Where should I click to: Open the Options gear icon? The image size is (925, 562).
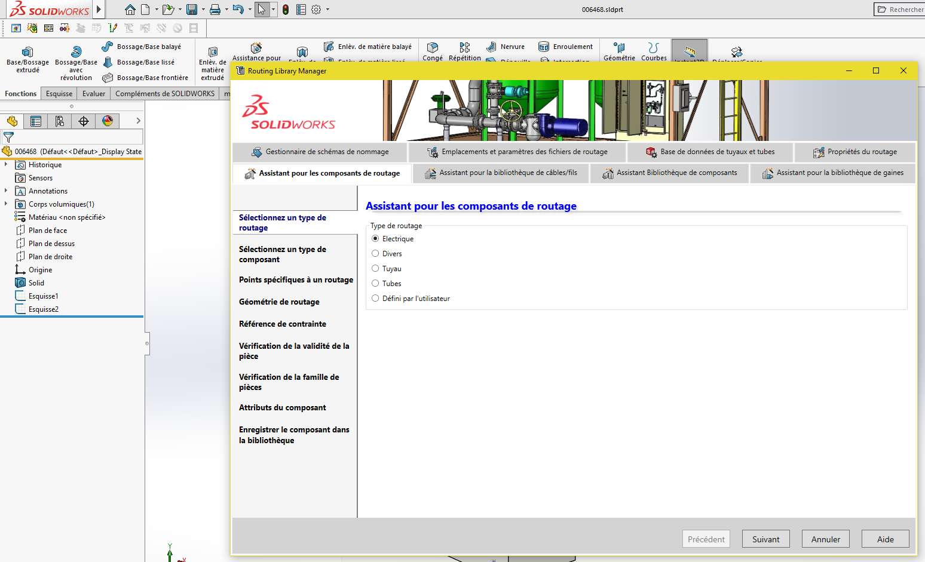[316, 10]
